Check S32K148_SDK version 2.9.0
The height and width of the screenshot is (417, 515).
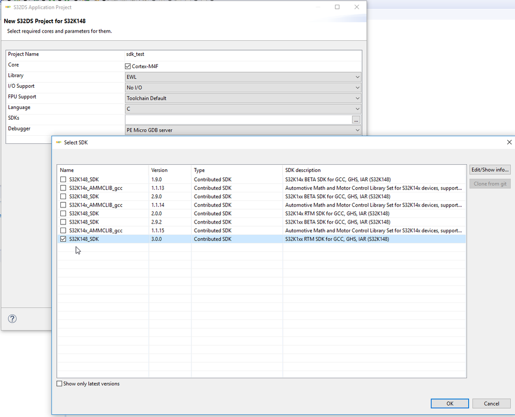tap(63, 197)
